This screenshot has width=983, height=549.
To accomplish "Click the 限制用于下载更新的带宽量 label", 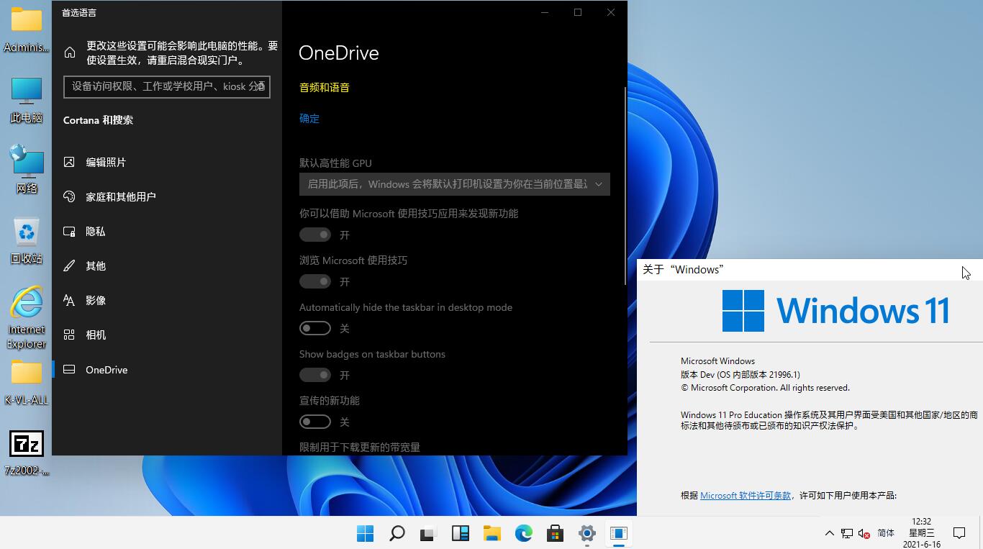I will coord(360,447).
